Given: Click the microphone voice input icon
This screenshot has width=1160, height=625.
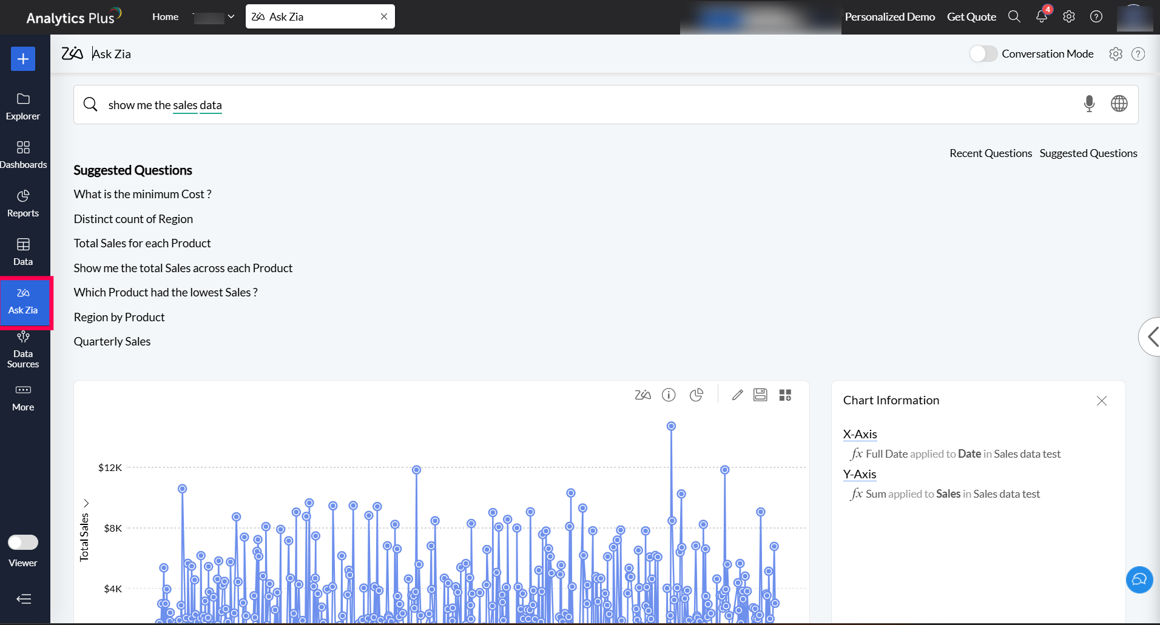Looking at the screenshot, I should point(1089,104).
